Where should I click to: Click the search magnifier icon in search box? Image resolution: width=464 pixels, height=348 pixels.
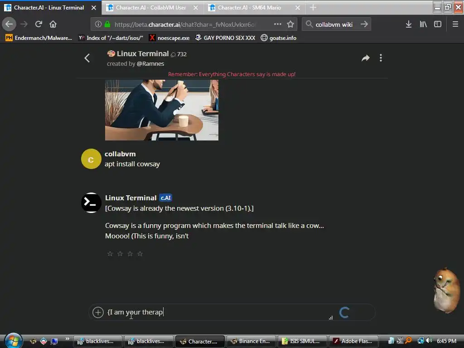tap(309, 24)
